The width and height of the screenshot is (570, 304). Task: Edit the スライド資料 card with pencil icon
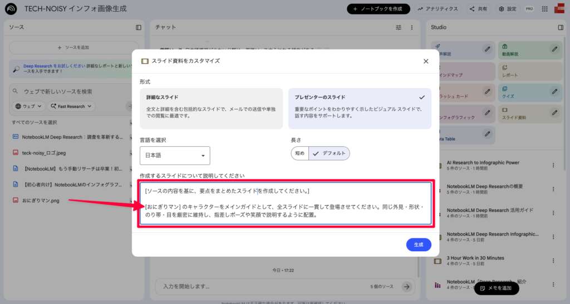554,113
